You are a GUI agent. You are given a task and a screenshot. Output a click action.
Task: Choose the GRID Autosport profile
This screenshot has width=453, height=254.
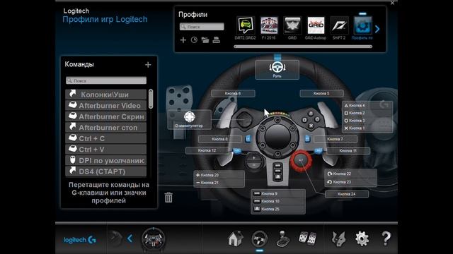point(316,25)
